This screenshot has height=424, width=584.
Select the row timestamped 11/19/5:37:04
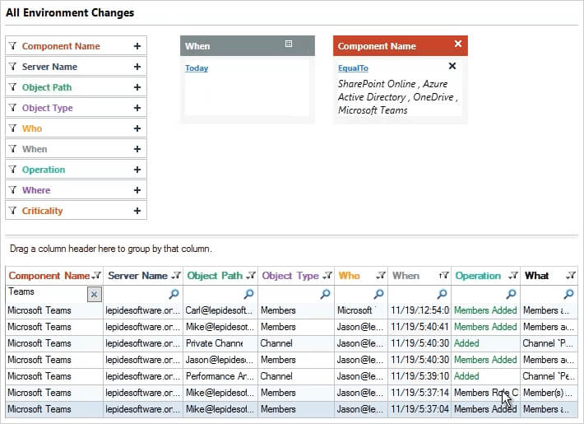292,409
